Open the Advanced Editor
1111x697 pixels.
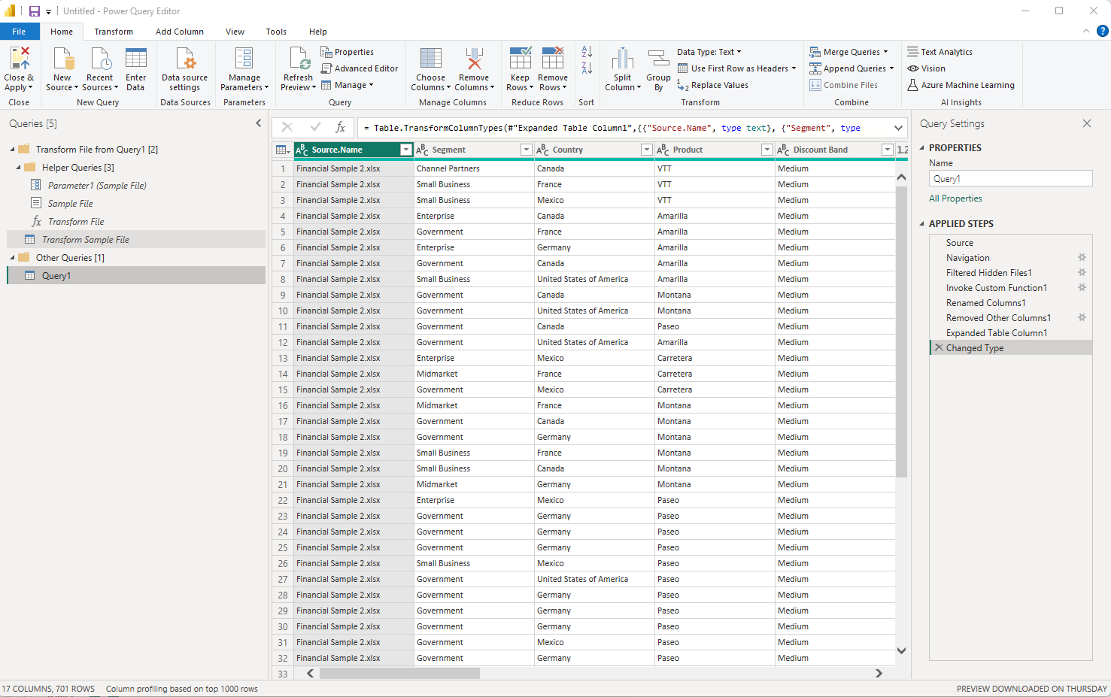[x=360, y=68]
